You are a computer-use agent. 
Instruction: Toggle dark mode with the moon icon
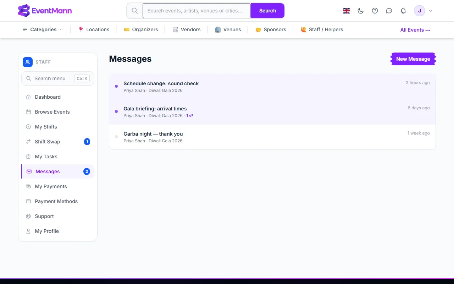[361, 11]
